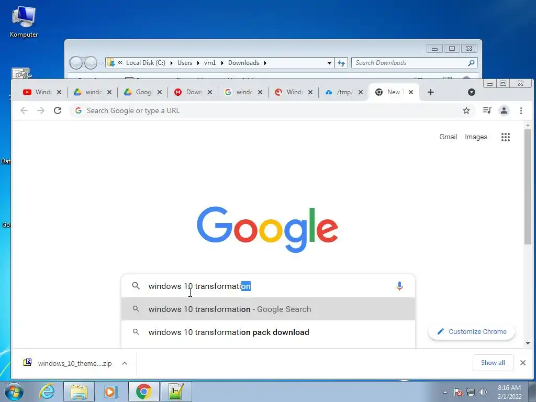Open the Windows Start menu orb
The height and width of the screenshot is (402, 536).
tap(14, 392)
